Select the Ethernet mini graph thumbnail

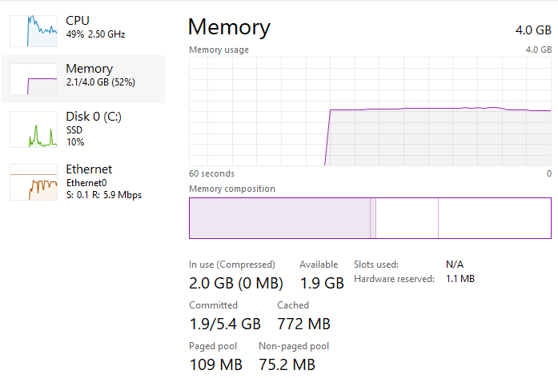pyautogui.click(x=33, y=183)
